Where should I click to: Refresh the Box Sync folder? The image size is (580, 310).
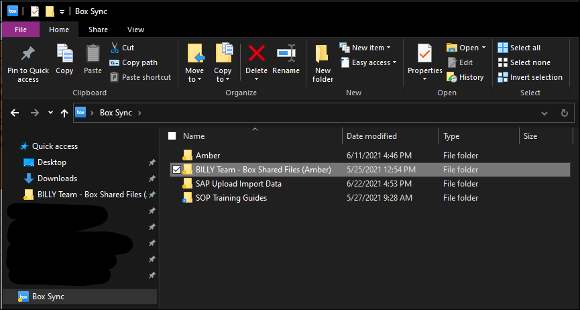pos(564,113)
